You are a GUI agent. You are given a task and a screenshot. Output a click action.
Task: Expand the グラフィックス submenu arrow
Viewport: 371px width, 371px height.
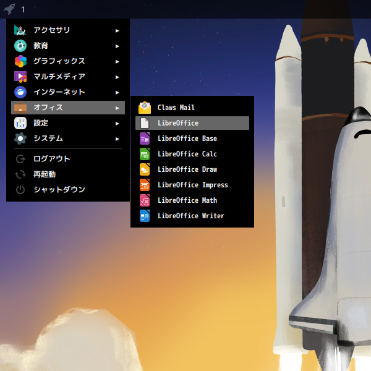coord(117,61)
